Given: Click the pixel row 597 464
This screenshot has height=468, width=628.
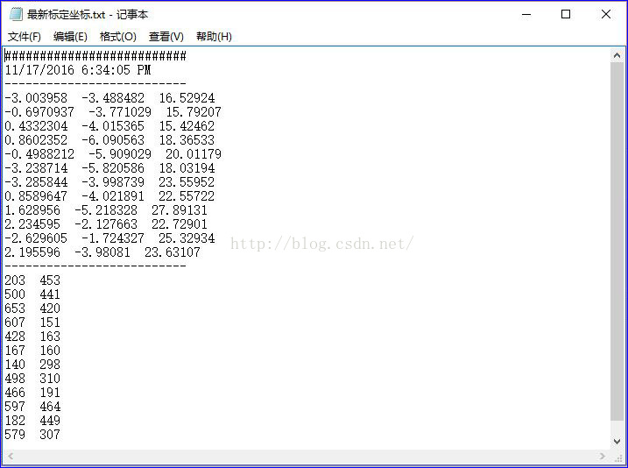Looking at the screenshot, I should (32, 407).
